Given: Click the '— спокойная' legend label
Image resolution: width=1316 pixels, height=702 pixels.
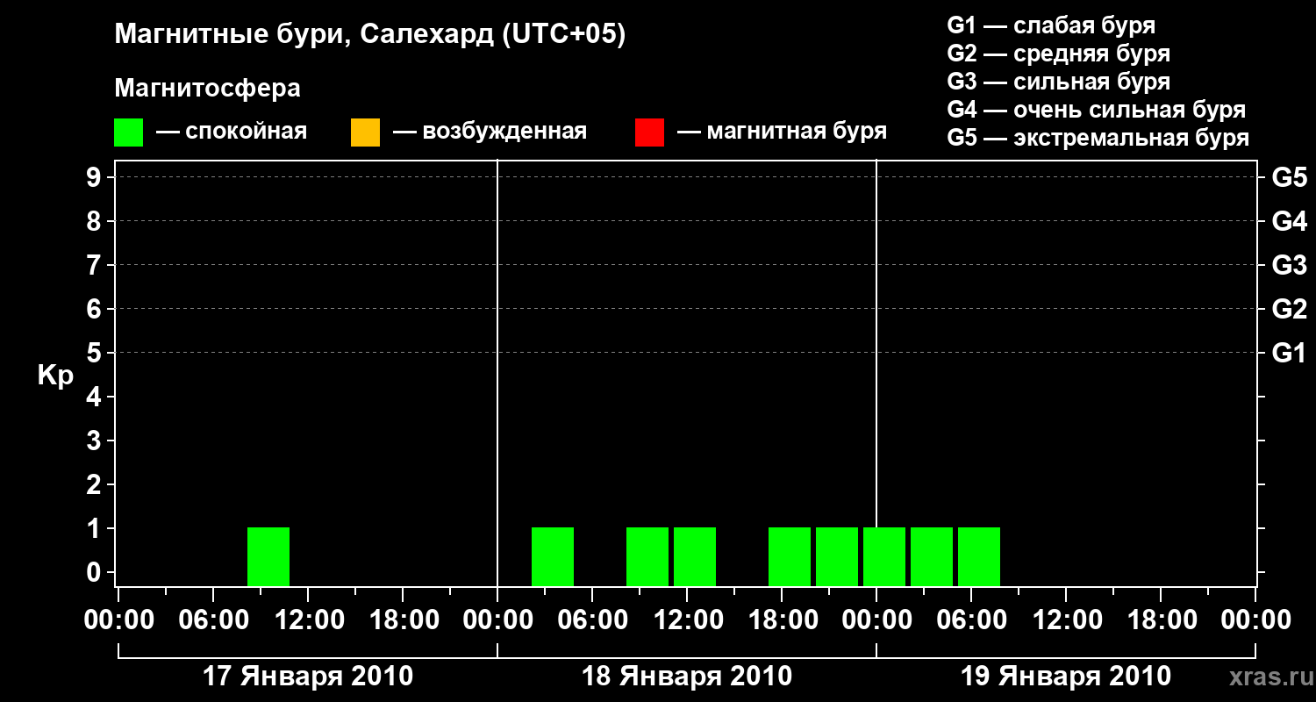Looking at the screenshot, I should pyautogui.click(x=232, y=132).
